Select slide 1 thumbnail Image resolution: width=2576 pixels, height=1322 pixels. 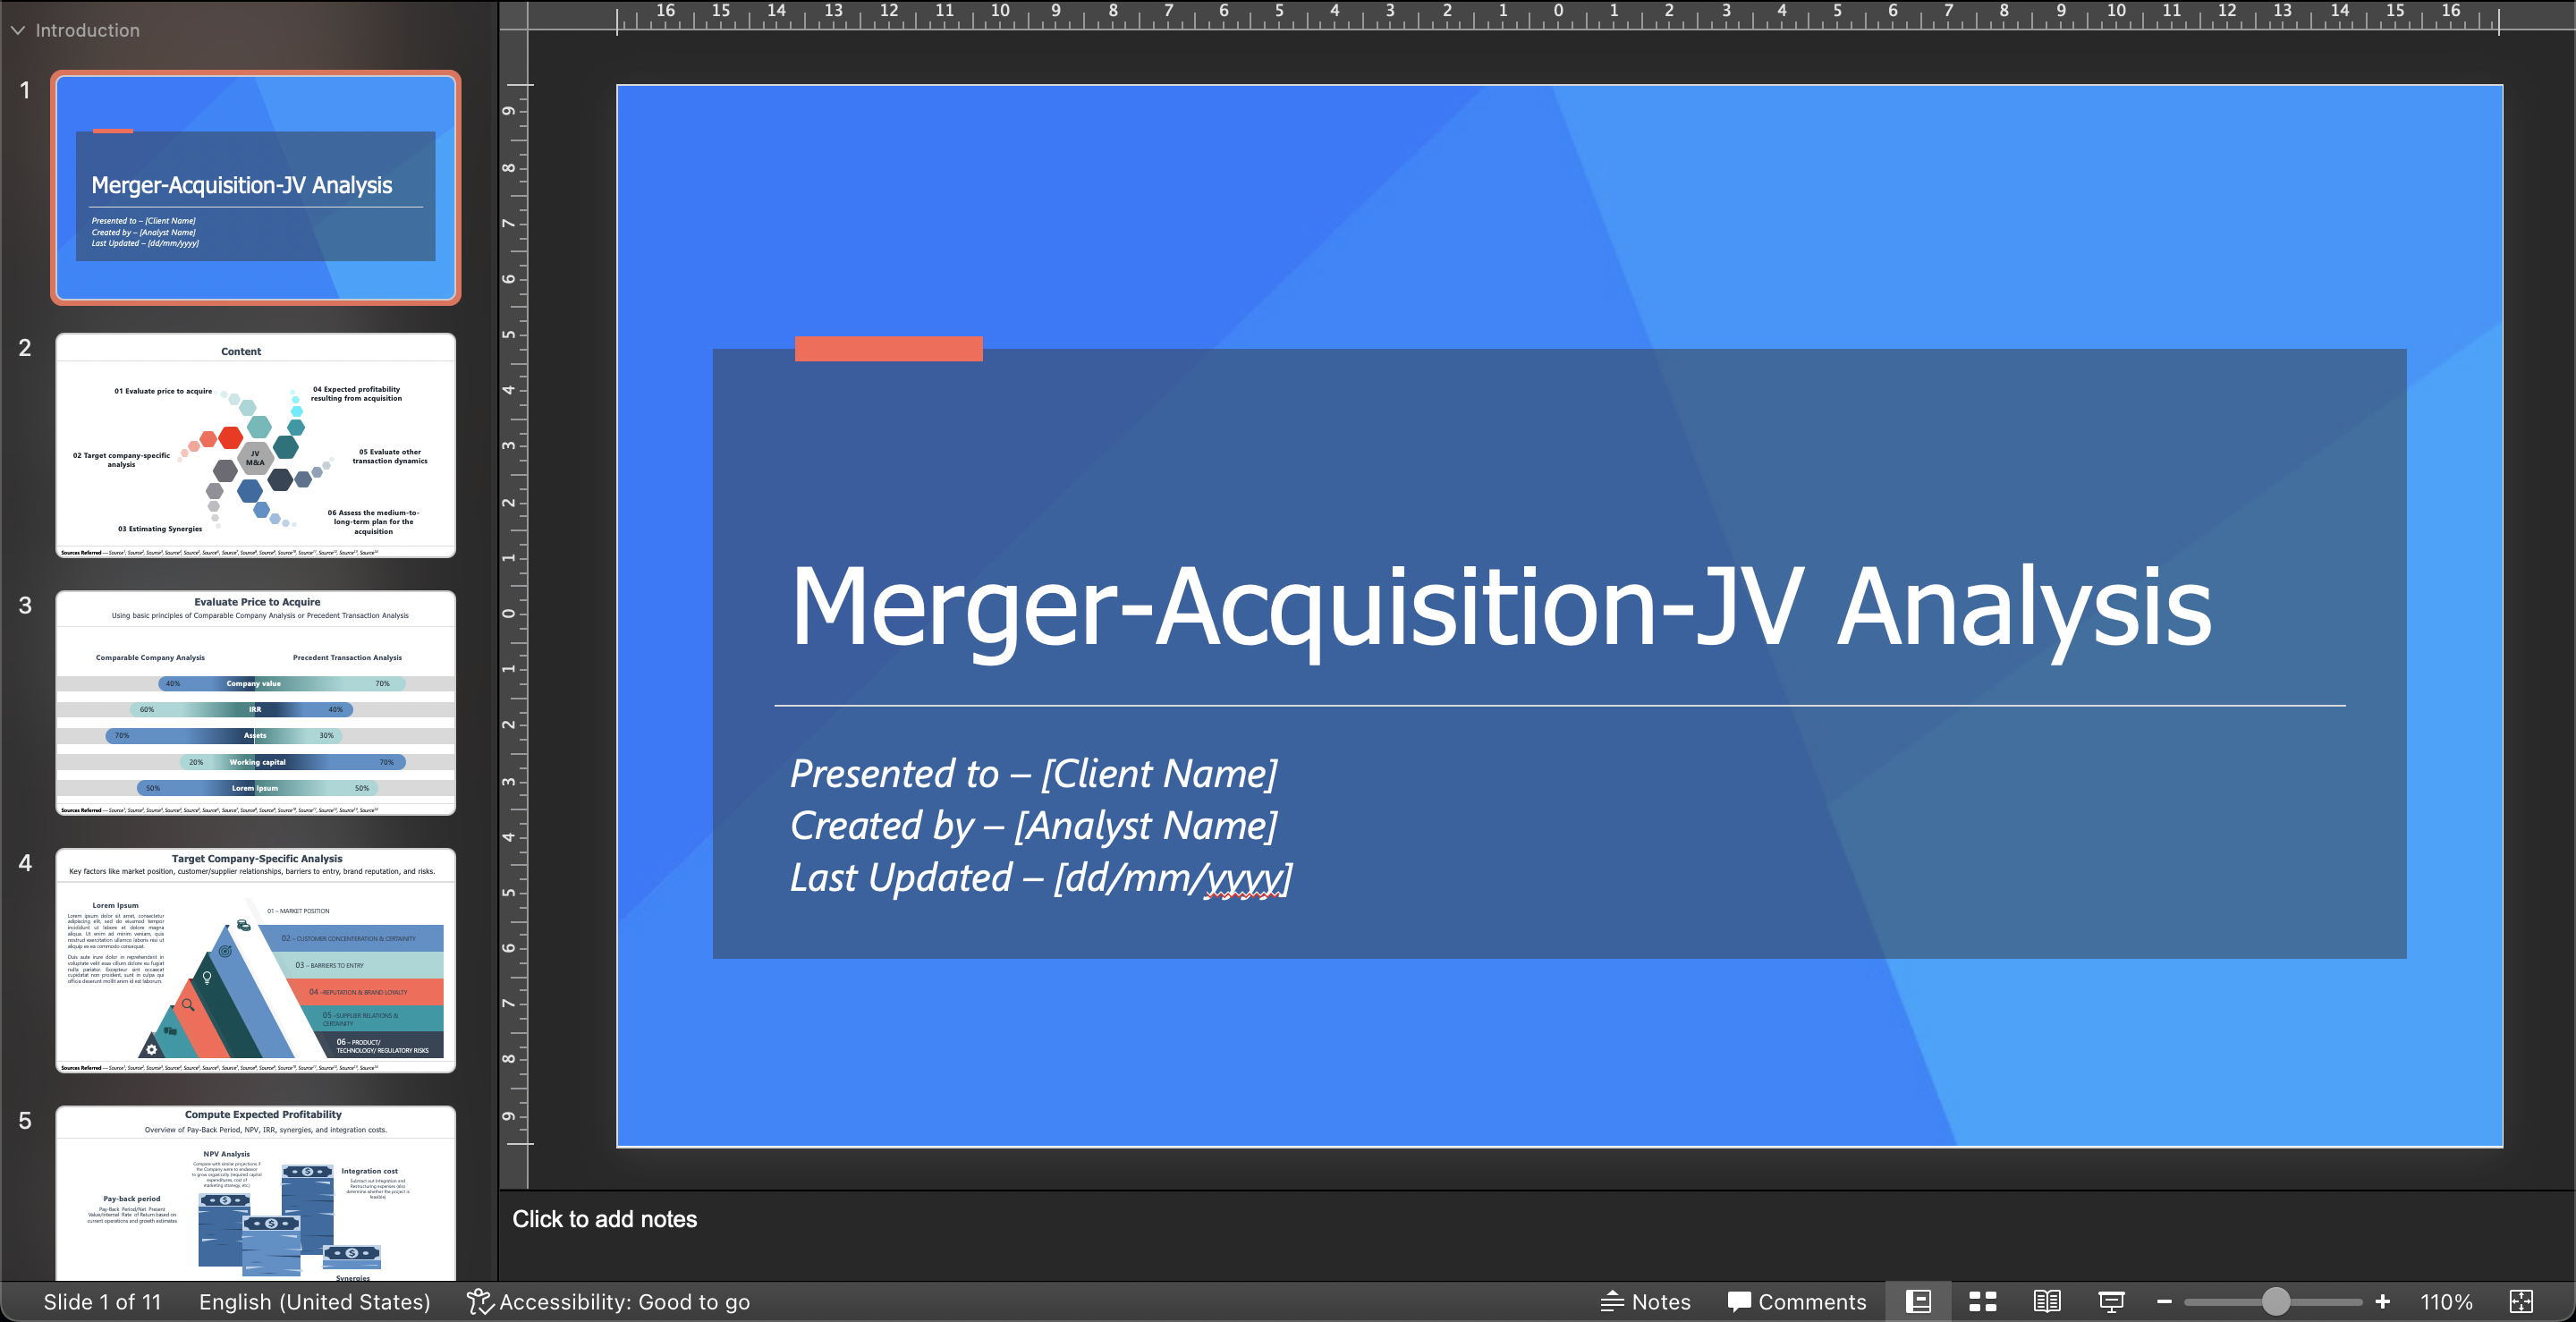256,188
